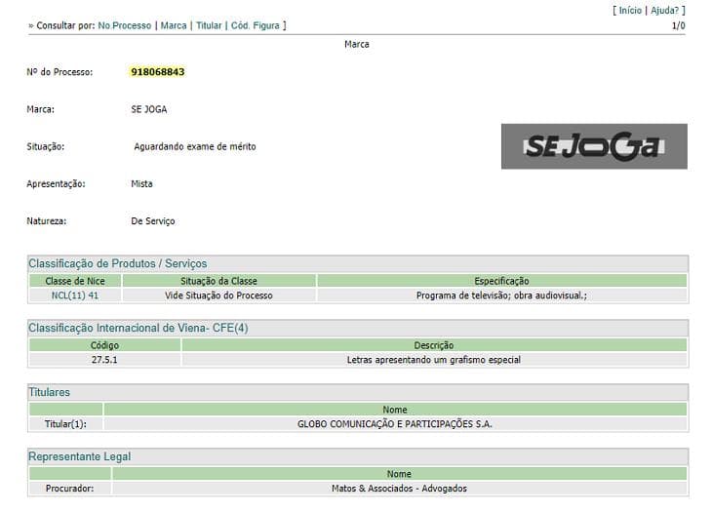Open the Início link
The width and height of the screenshot is (712, 512).
(630, 11)
